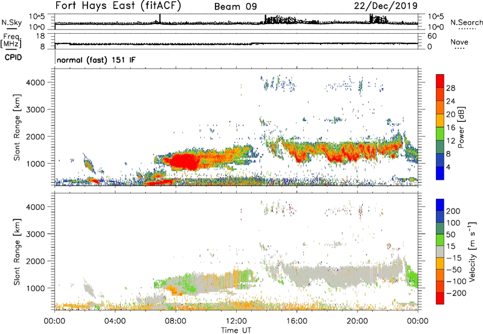Click the '20:00' time tick label

point(357,321)
